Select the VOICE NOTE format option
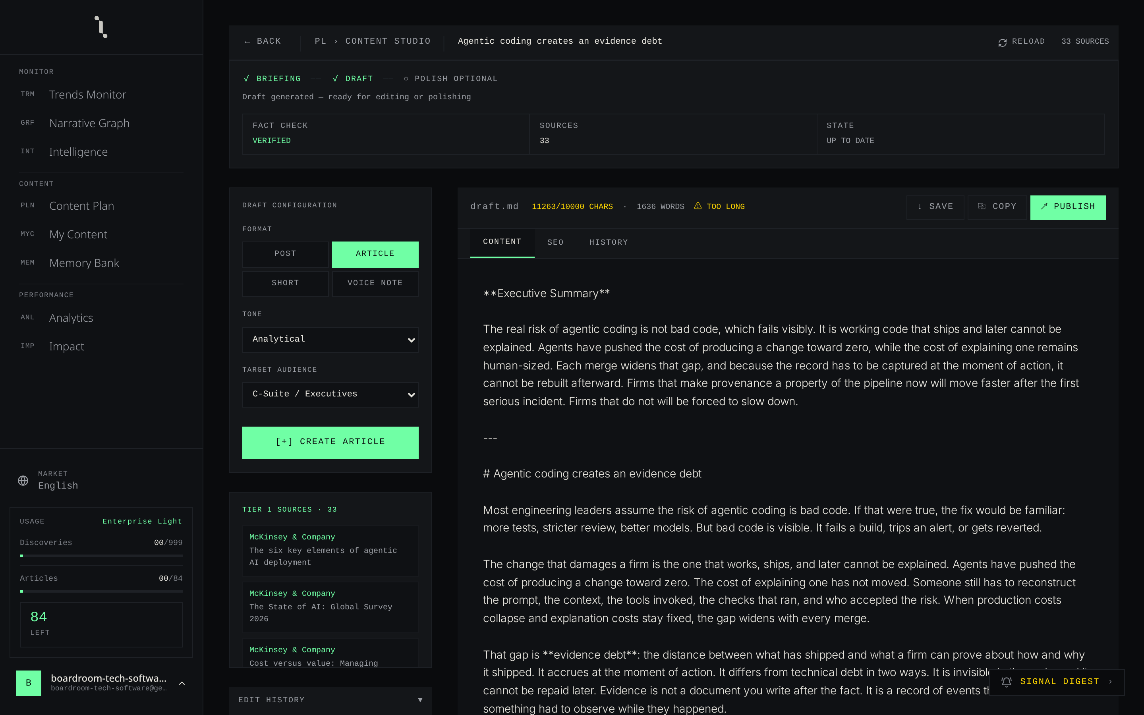 [375, 283]
